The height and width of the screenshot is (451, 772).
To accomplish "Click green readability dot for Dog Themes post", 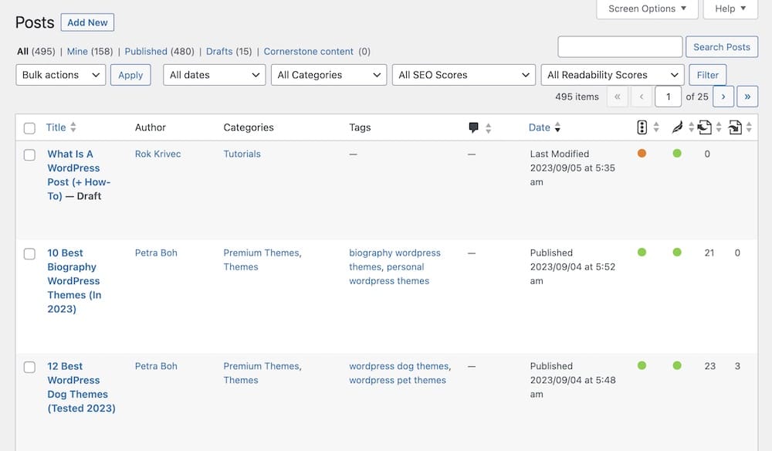I will [x=677, y=365].
